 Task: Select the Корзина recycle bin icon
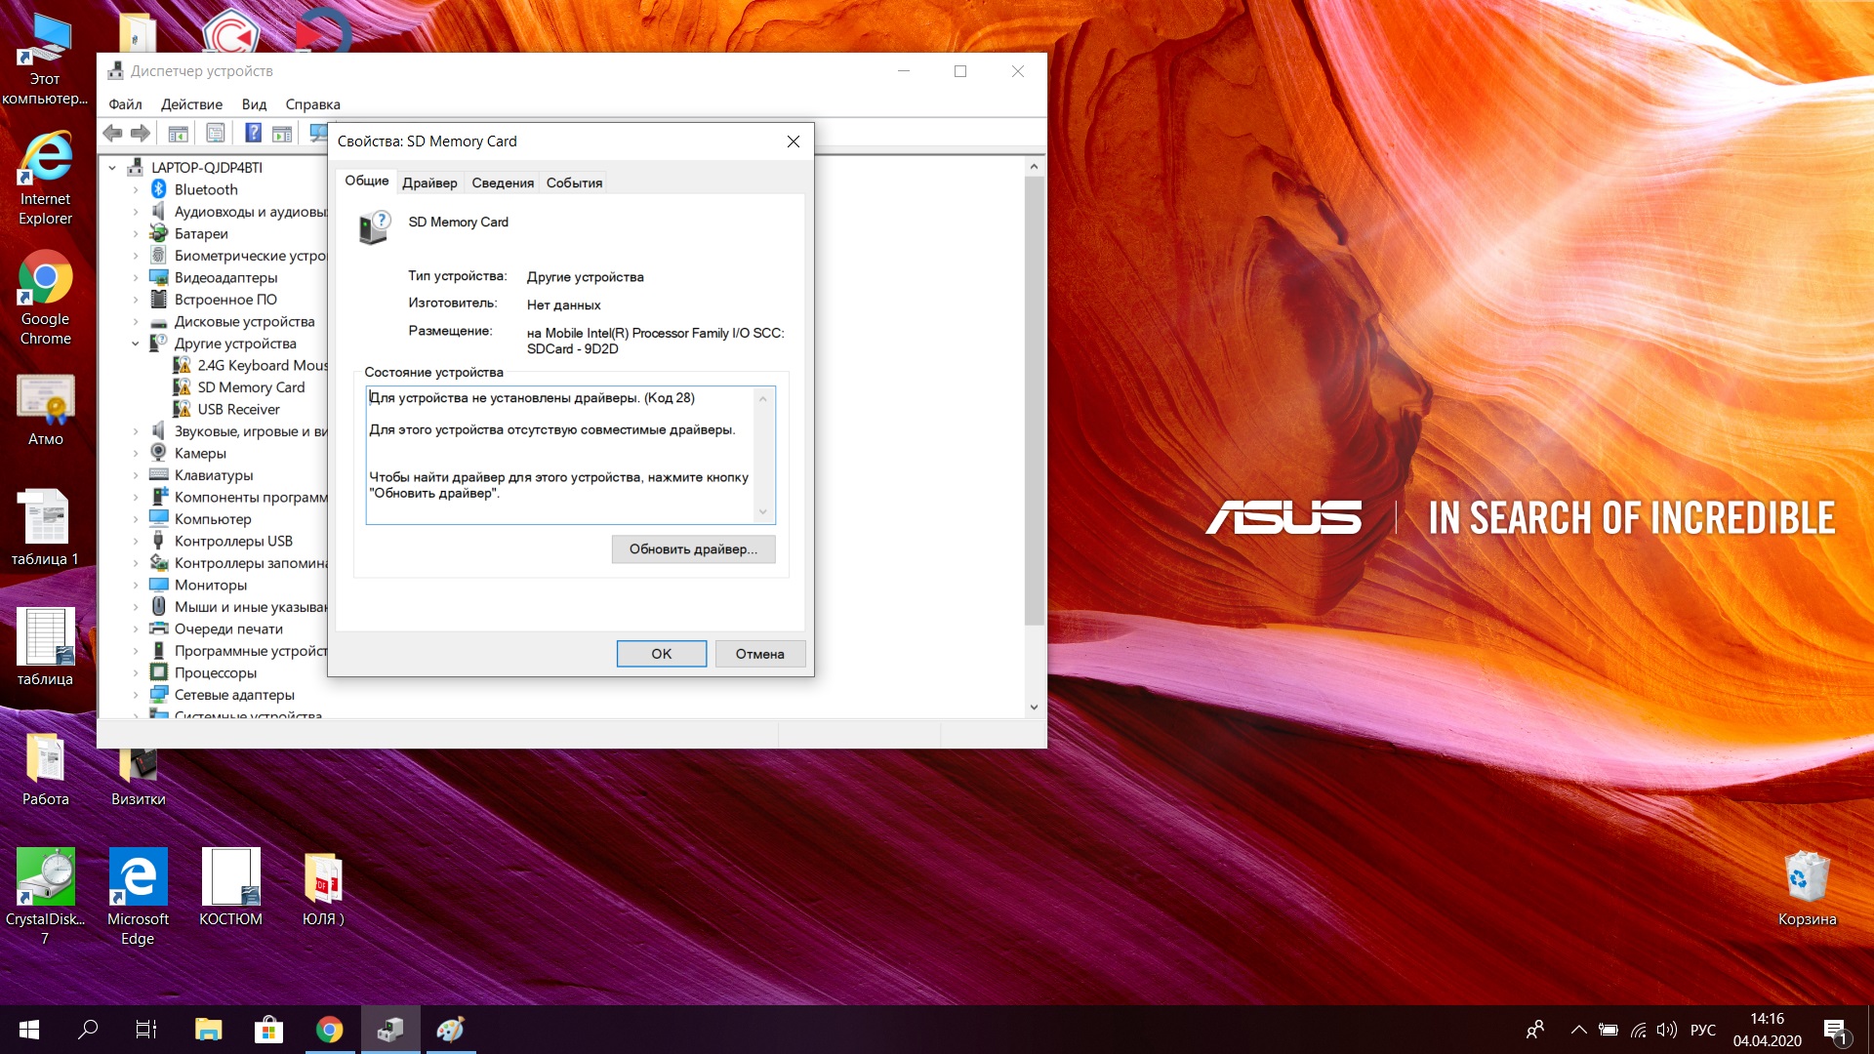click(x=1807, y=887)
